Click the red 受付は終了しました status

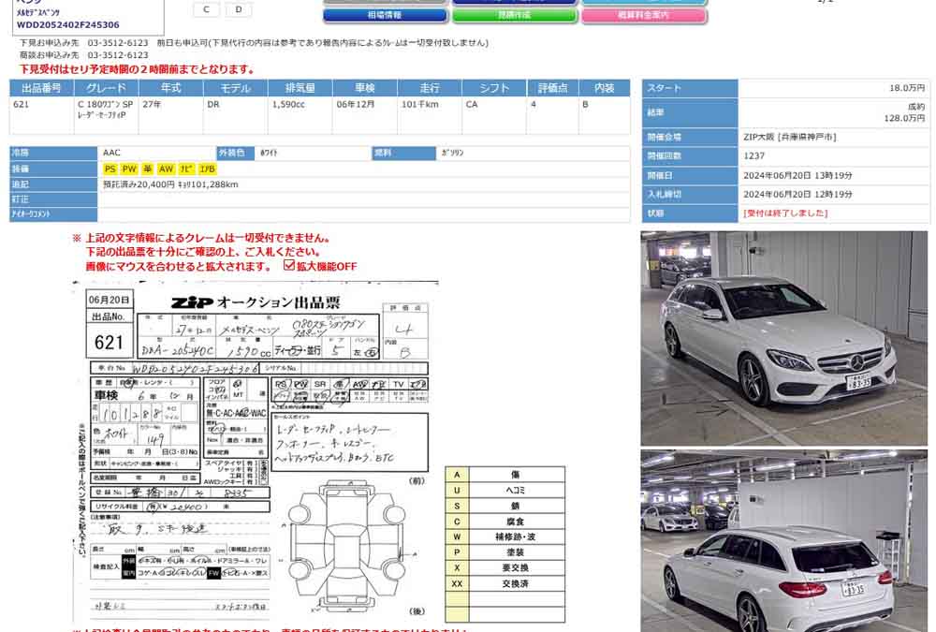coord(785,213)
